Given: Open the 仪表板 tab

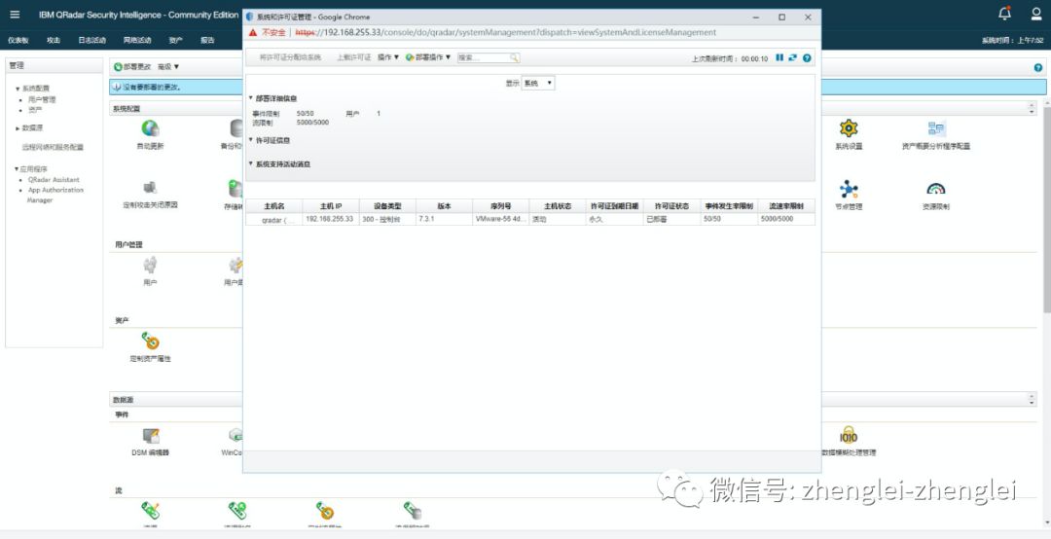Looking at the screenshot, I should 18,40.
